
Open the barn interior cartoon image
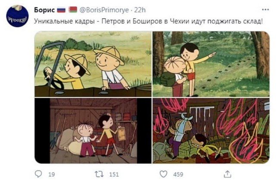point(93,131)
